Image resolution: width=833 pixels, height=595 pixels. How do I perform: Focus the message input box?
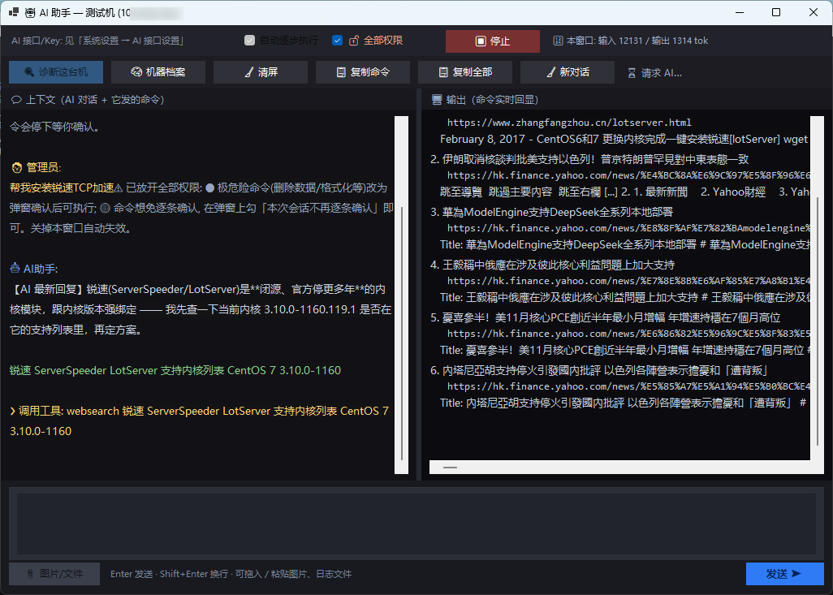416,524
